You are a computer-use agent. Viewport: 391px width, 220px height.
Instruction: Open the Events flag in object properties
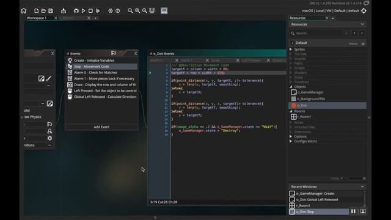49,124
